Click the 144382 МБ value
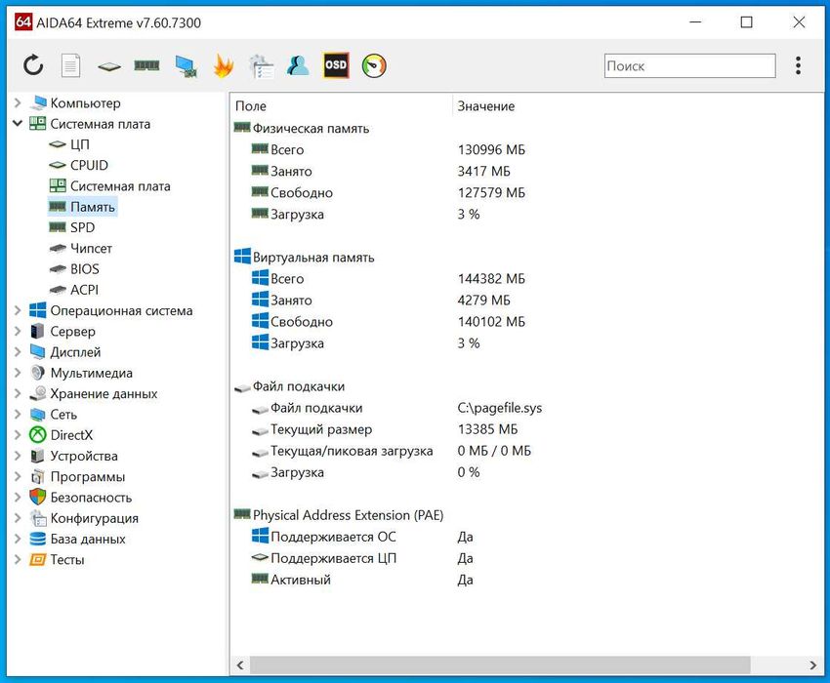Viewport: 830px width, 683px height. (491, 279)
